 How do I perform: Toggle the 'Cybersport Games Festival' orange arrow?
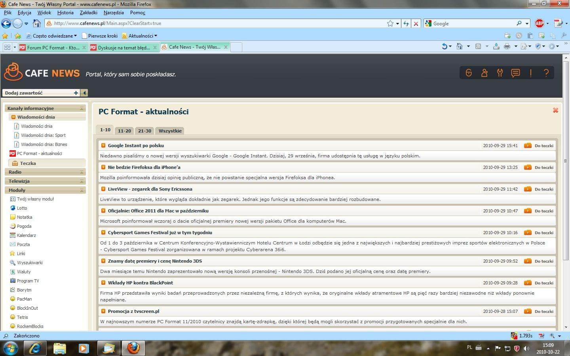point(103,233)
